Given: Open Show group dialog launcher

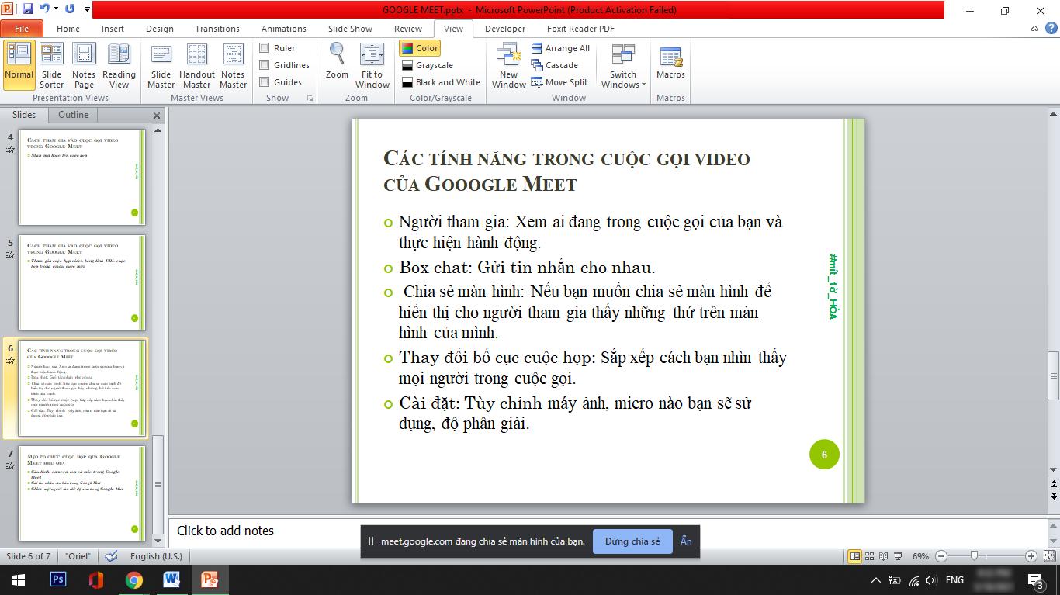Looking at the screenshot, I should point(310,99).
